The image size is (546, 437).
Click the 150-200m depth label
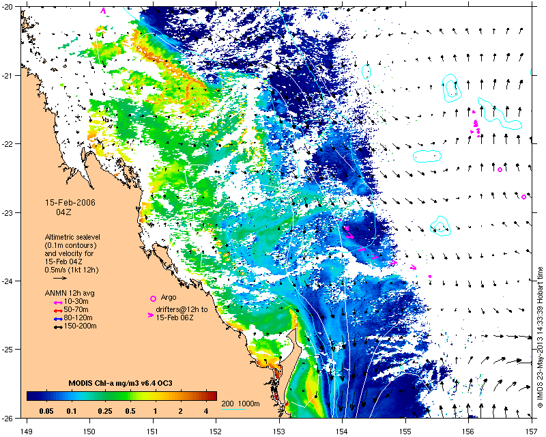(x=80, y=326)
